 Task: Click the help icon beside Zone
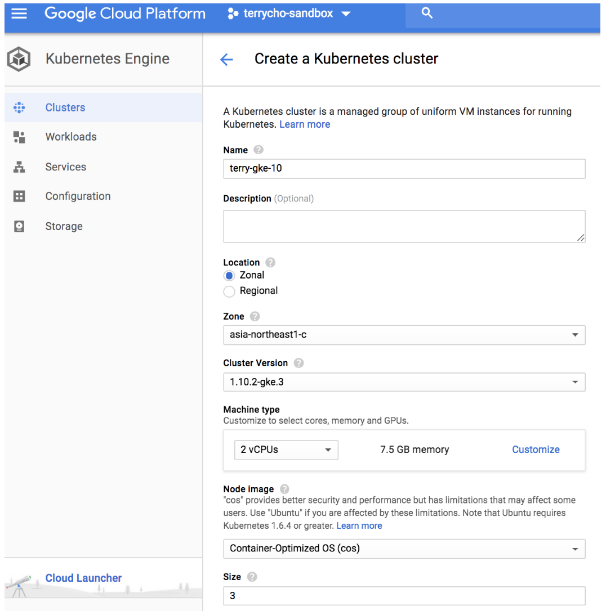click(255, 316)
